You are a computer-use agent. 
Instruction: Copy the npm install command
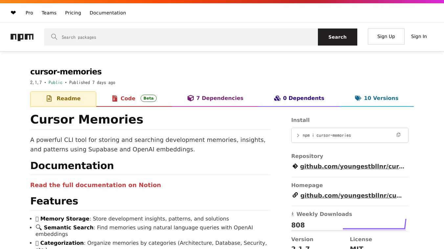(x=398, y=135)
